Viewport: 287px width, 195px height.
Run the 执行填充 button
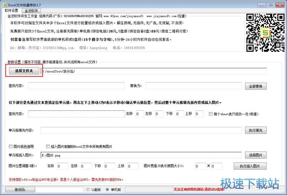pos(255,130)
